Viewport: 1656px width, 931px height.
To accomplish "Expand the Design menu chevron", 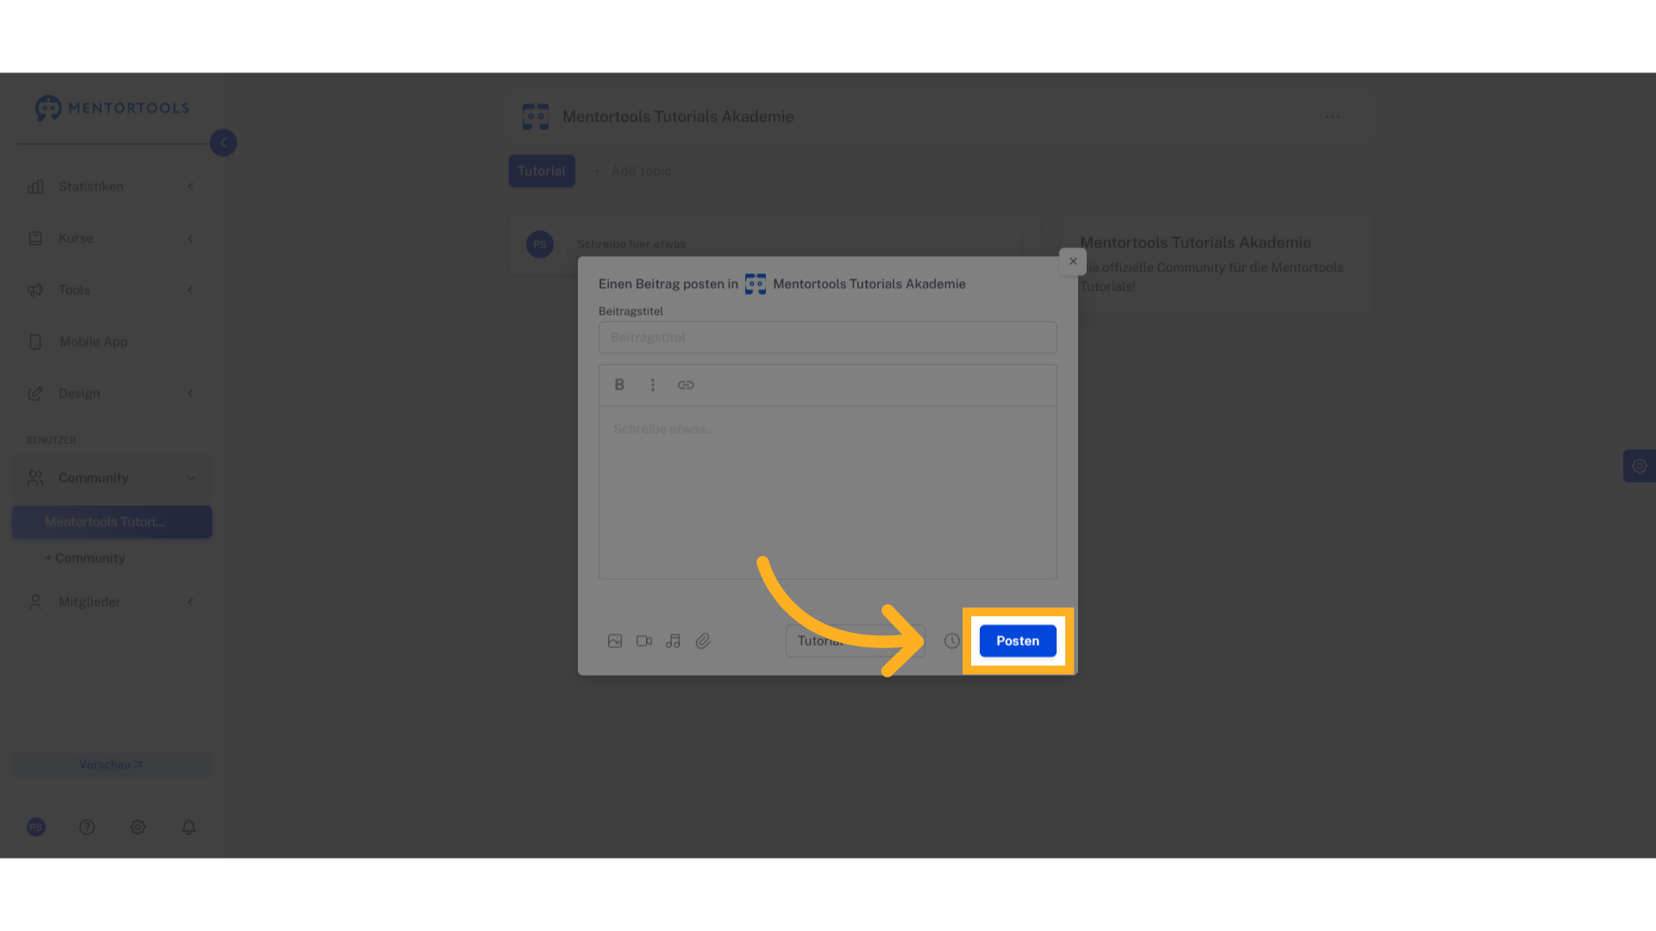I will pyautogui.click(x=191, y=394).
